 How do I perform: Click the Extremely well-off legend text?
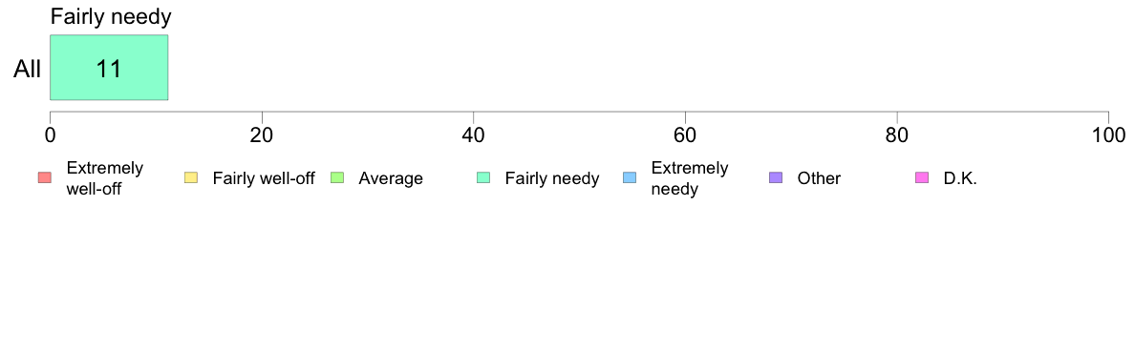click(x=105, y=178)
